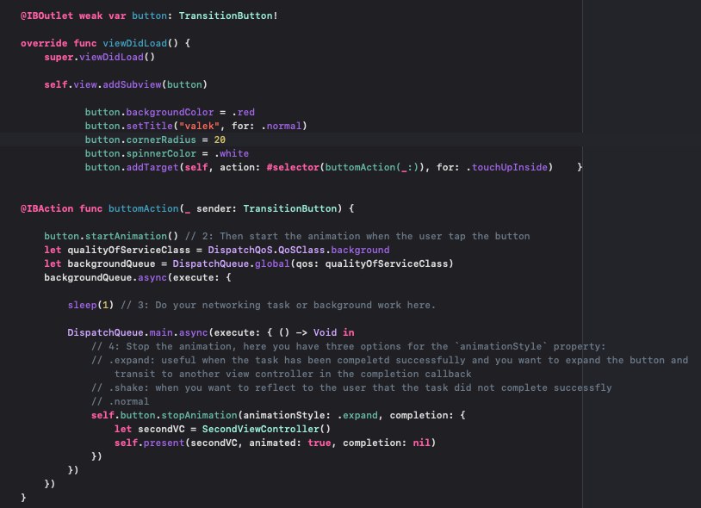Image resolution: width=701 pixels, height=508 pixels.
Task: Click the "@IBOutlet" attribute on the first line
Action: click(x=47, y=15)
